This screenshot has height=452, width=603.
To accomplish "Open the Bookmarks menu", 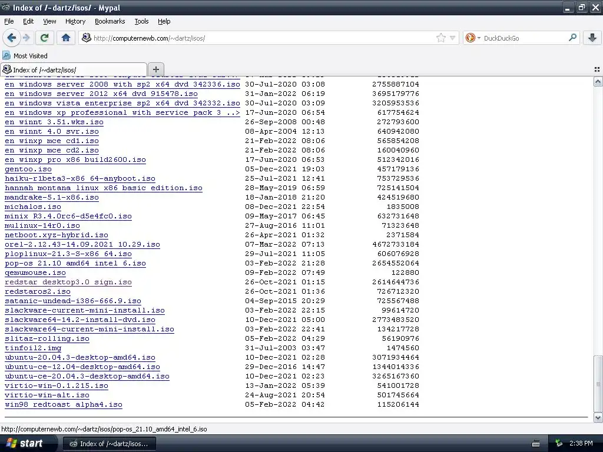I will tap(110, 22).
